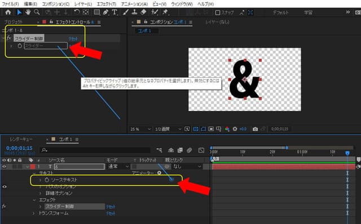Screen dimensions: 361x224
Task: Switch to the プロジェクト panel tab
Action: 14,22
